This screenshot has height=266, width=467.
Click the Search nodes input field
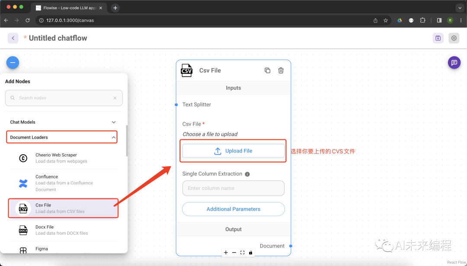pyautogui.click(x=64, y=98)
